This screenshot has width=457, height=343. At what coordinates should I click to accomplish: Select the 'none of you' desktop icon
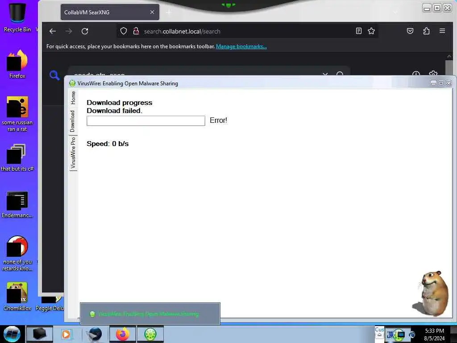(17, 253)
